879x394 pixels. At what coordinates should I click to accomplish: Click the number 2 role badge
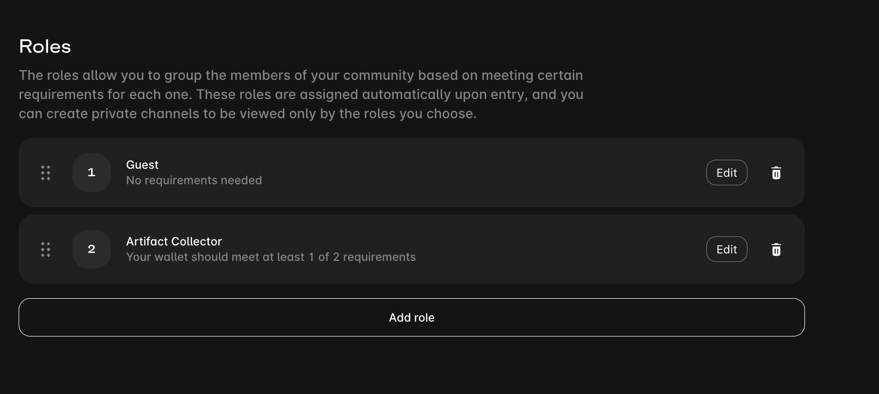coord(92,249)
